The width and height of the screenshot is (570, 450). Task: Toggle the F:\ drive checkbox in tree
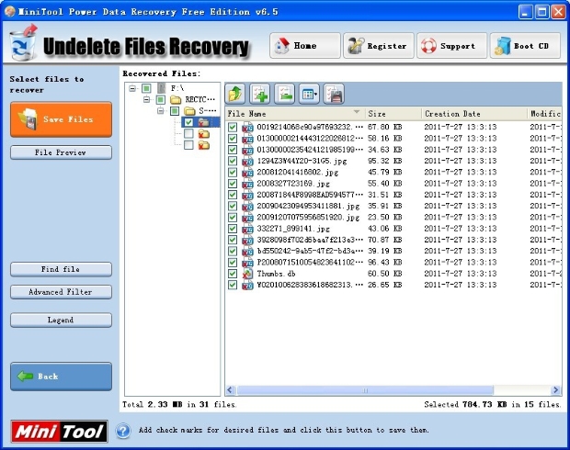coord(146,88)
